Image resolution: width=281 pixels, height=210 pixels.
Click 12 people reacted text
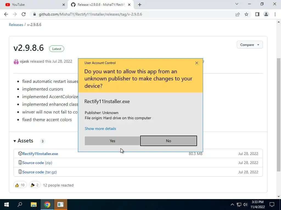tap(58, 185)
